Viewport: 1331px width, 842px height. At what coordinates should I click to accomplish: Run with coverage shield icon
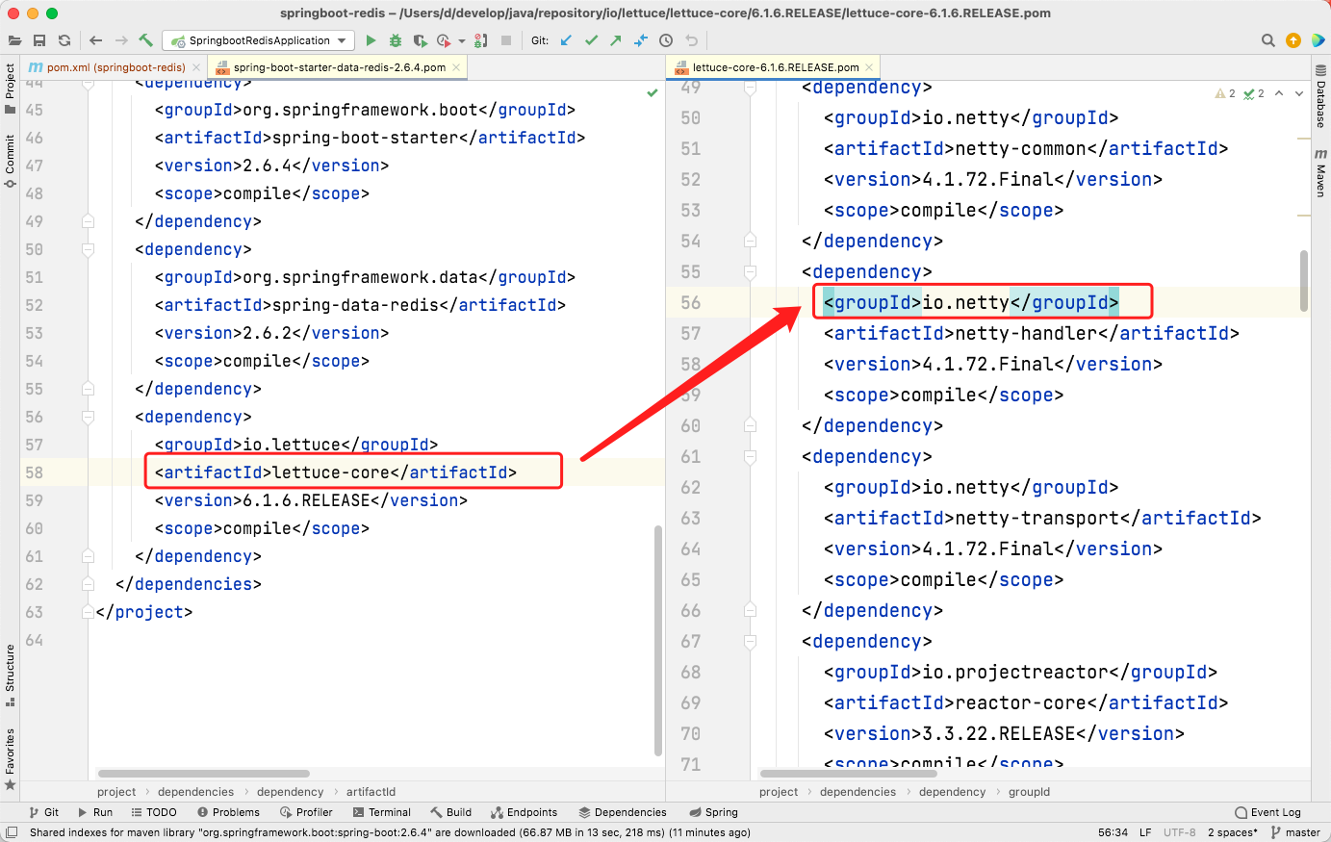tap(420, 40)
